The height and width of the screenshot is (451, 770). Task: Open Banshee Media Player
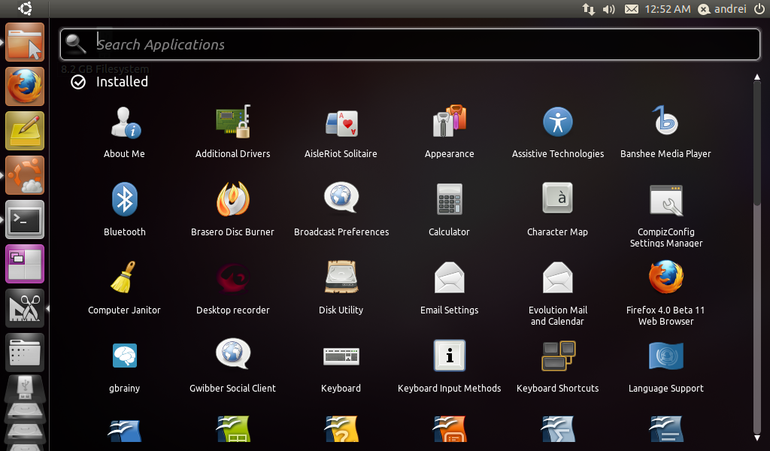tap(666, 132)
